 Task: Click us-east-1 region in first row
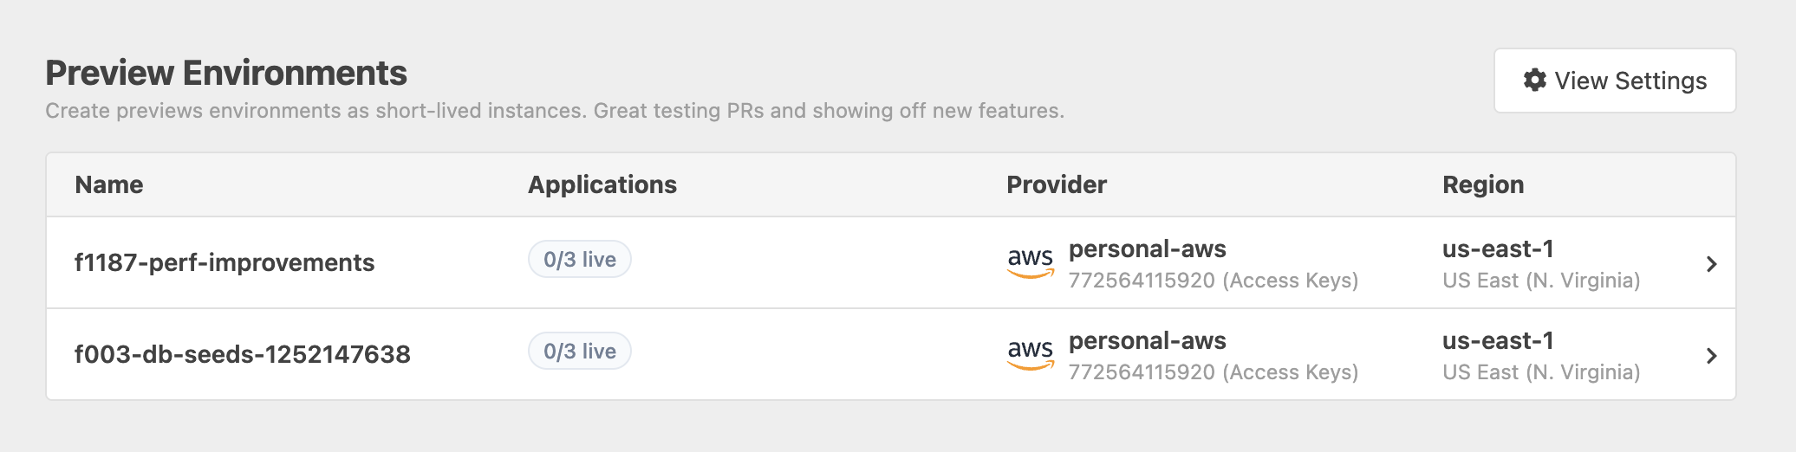click(x=1498, y=249)
